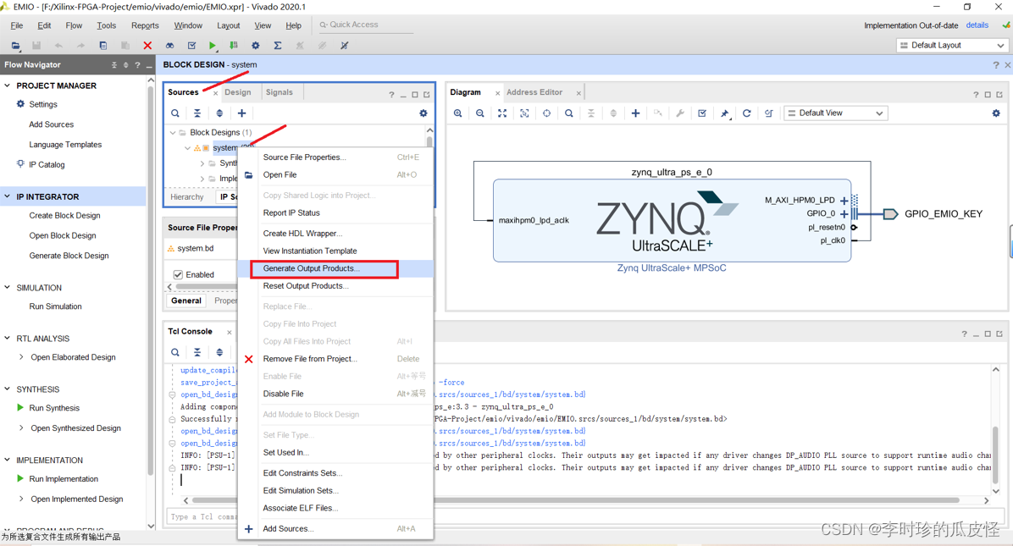This screenshot has width=1013, height=546.
Task: Select Create HDL Wrapper in context menu
Action: click(x=303, y=234)
